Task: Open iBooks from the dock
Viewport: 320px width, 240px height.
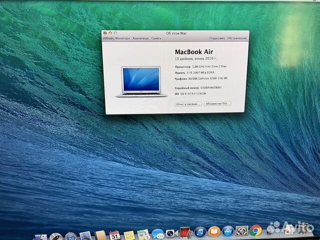Action: (214, 232)
